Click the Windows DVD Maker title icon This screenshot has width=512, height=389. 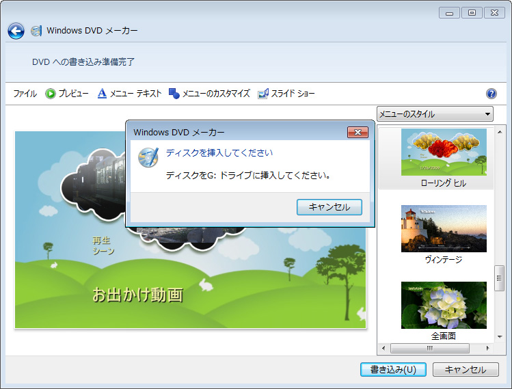(x=36, y=31)
